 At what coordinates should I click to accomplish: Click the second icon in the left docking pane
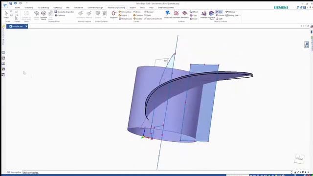[3, 58]
